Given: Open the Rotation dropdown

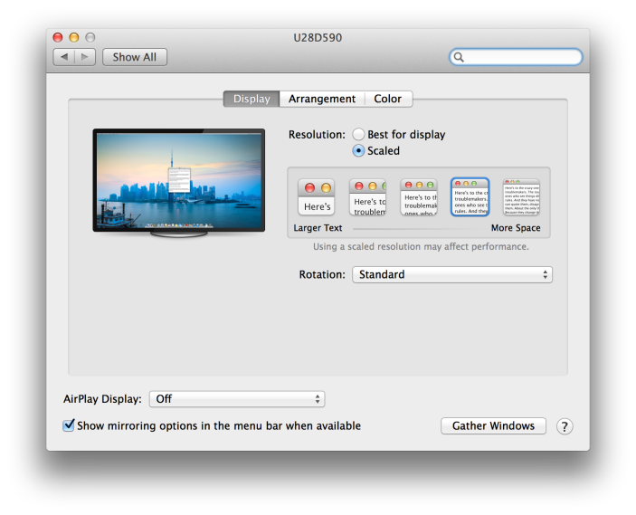Looking at the screenshot, I should coord(451,274).
